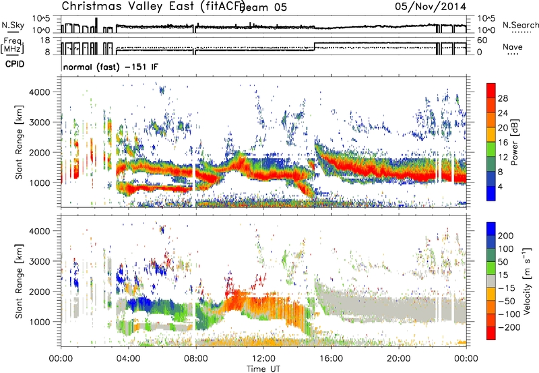The width and height of the screenshot is (539, 373).
Task: Click the gray segment of the Velocity color bar
Action: (491, 281)
